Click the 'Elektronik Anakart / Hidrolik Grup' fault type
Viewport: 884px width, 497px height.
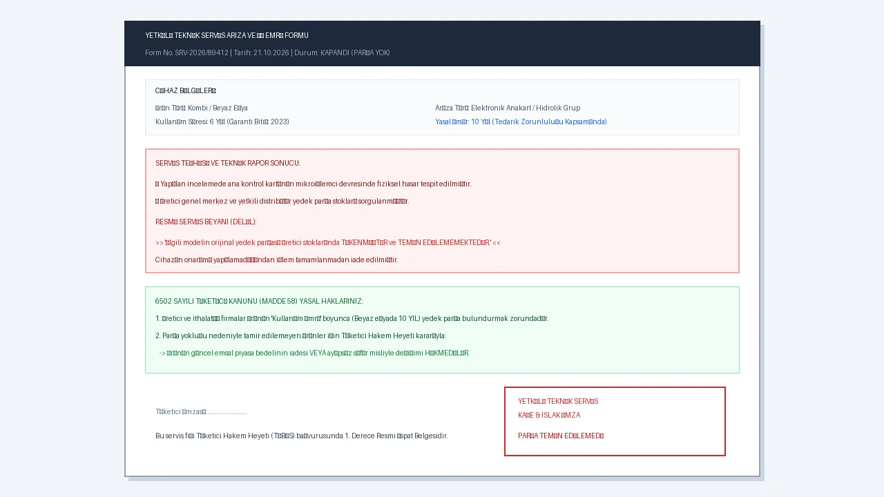508,108
